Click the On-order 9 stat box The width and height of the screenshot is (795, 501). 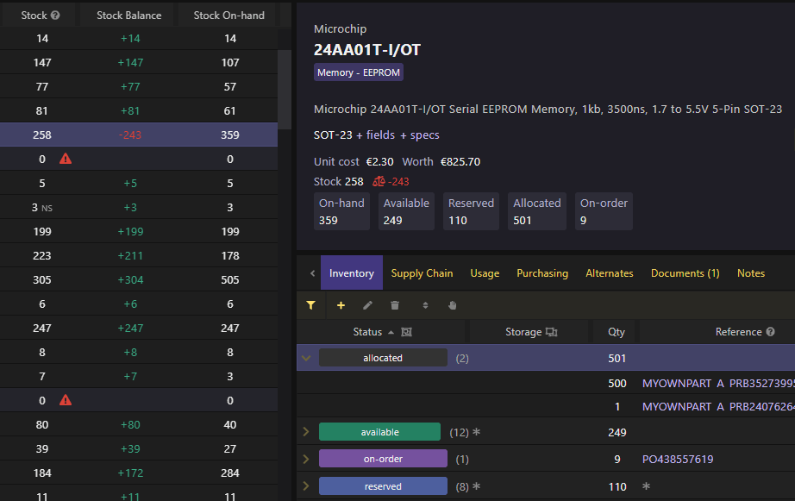(604, 211)
